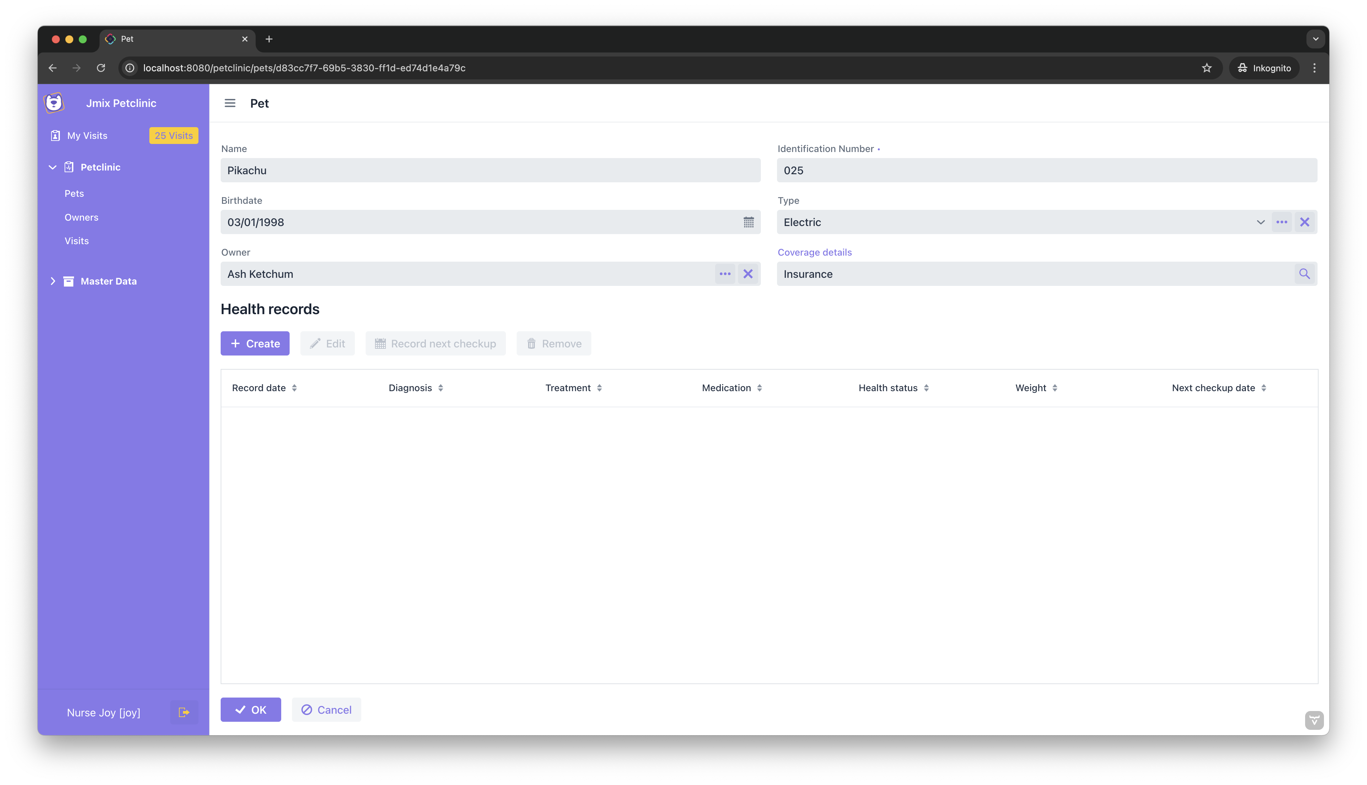Image resolution: width=1367 pixels, height=785 pixels.
Task: Select Owners in the sidebar menu
Action: [81, 217]
